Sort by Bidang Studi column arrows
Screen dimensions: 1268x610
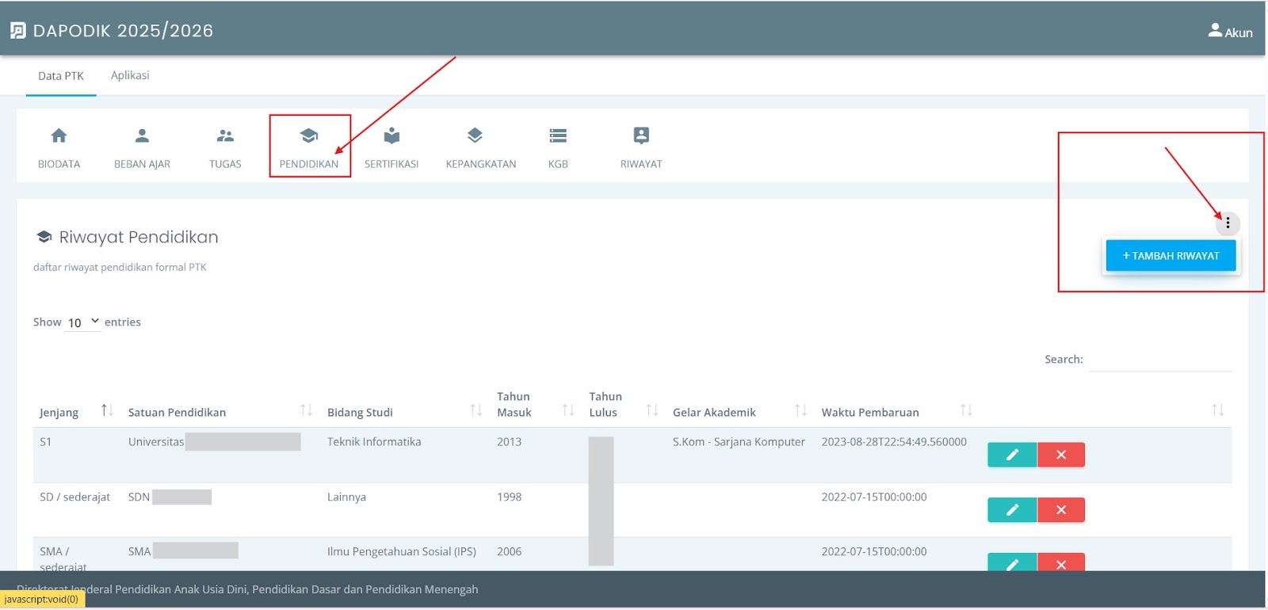[476, 410]
